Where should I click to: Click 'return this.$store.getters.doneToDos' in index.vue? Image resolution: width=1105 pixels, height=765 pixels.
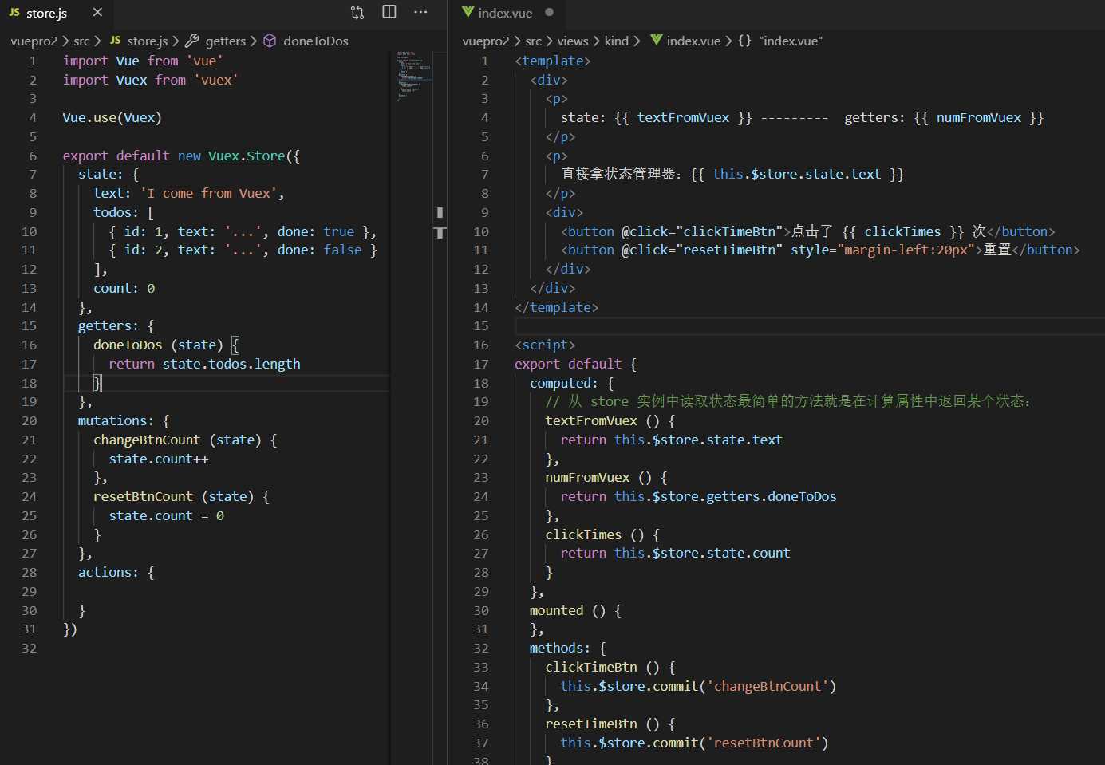699,496
